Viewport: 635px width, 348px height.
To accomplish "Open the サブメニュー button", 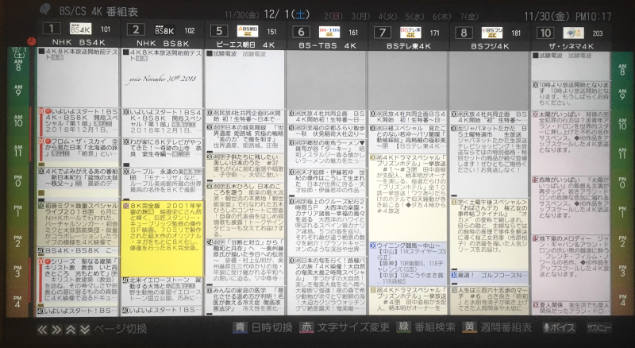I will pyautogui.click(x=599, y=327).
